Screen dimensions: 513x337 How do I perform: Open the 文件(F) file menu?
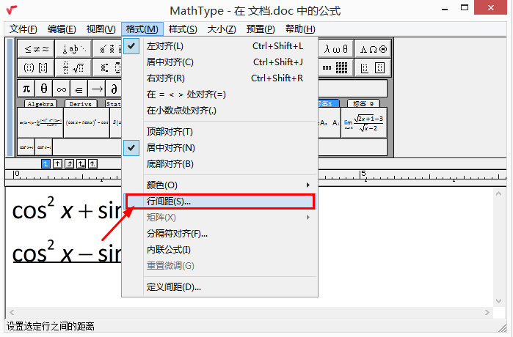click(23, 29)
